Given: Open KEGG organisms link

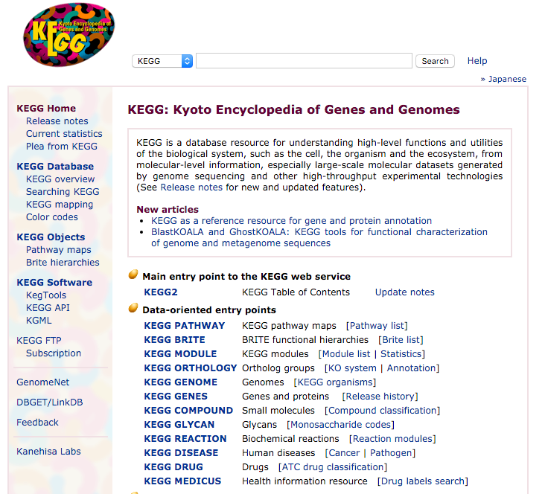Looking at the screenshot, I should point(335,382).
